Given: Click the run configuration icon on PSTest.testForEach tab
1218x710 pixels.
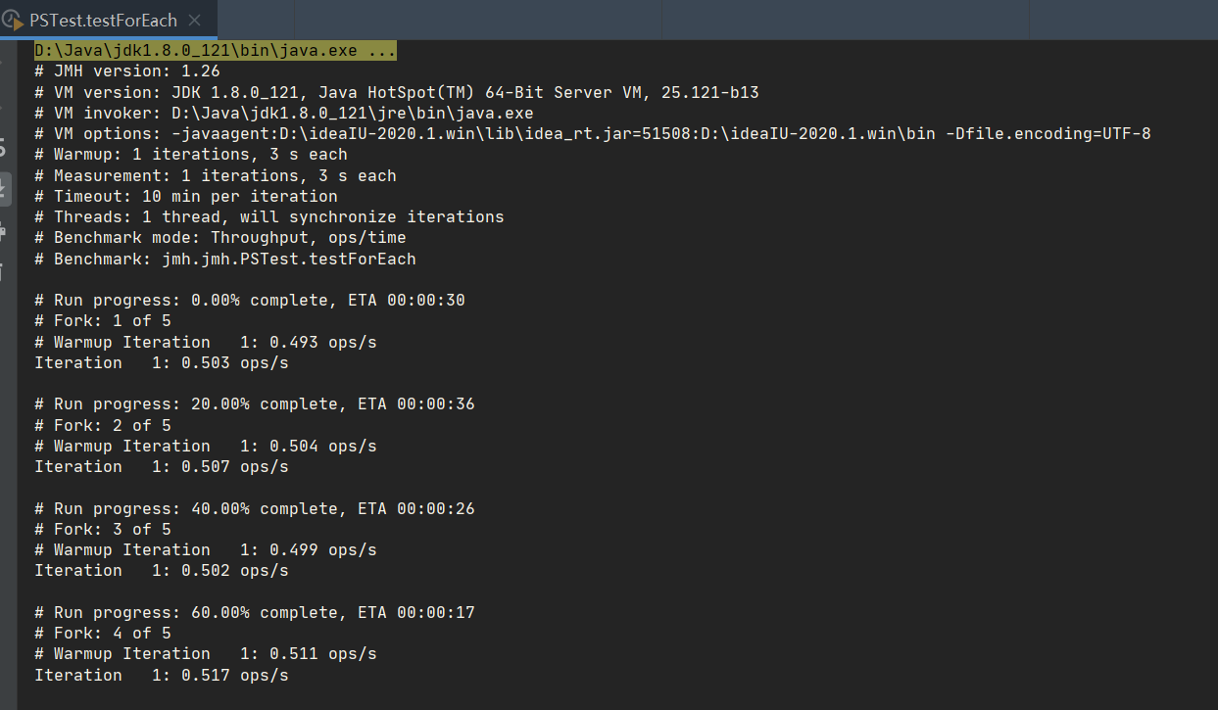Looking at the screenshot, I should 14,20.
